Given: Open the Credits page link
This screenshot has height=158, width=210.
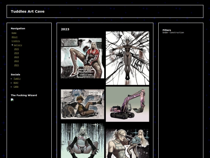Looking at the screenshot, I should 16,41.
